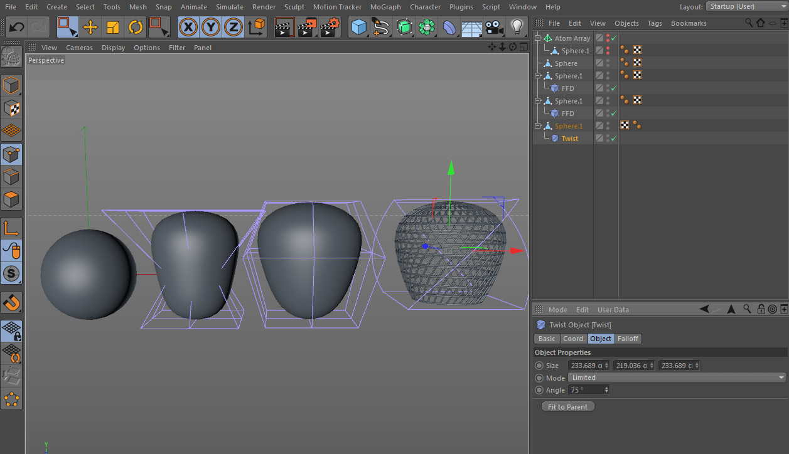Add a light with the bulb icon

pyautogui.click(x=517, y=27)
